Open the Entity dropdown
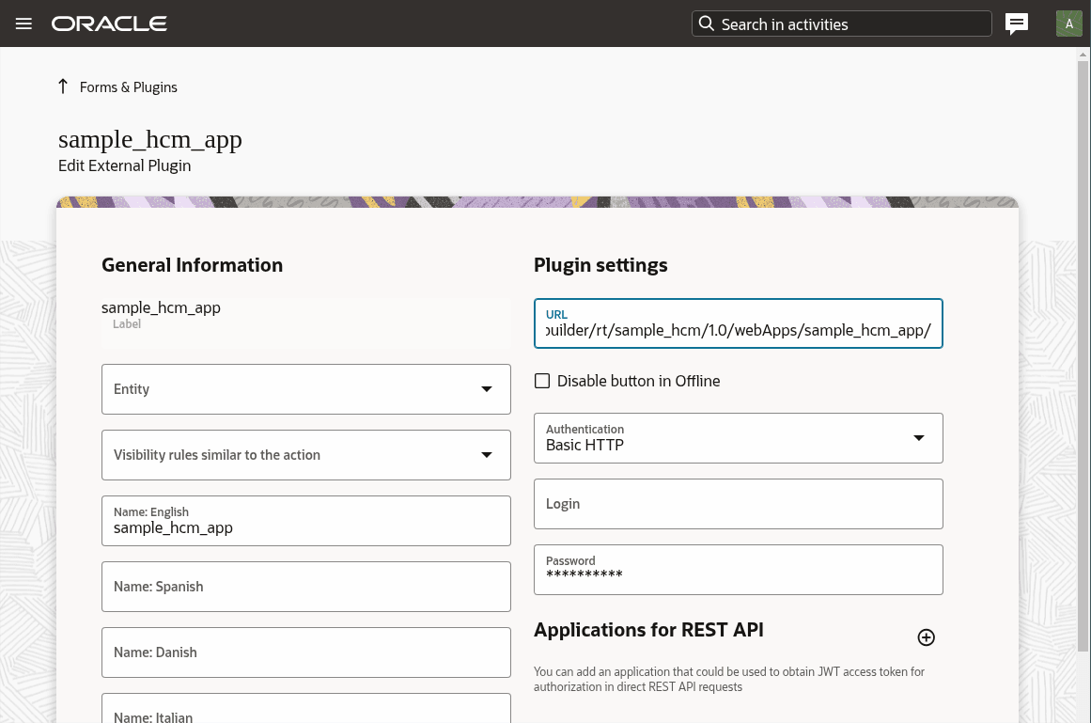This screenshot has height=723, width=1091. pos(306,389)
